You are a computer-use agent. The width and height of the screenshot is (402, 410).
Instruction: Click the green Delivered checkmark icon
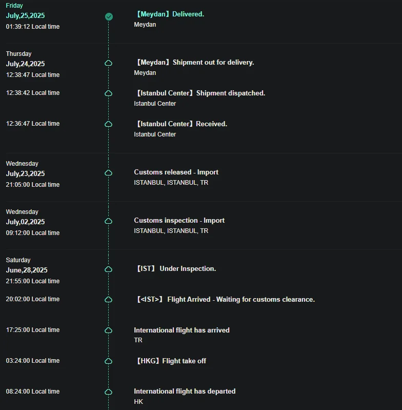point(109,16)
